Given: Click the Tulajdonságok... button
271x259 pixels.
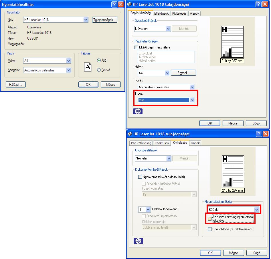Looking at the screenshot, I should pyautogui.click(x=105, y=20).
